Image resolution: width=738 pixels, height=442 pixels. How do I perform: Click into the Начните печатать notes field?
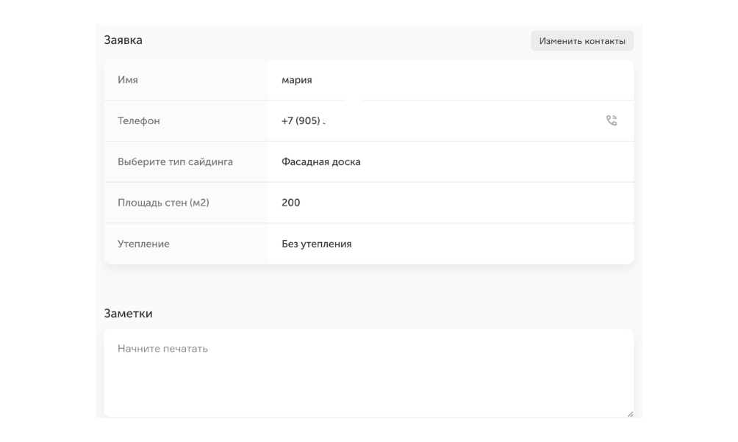[x=368, y=373]
